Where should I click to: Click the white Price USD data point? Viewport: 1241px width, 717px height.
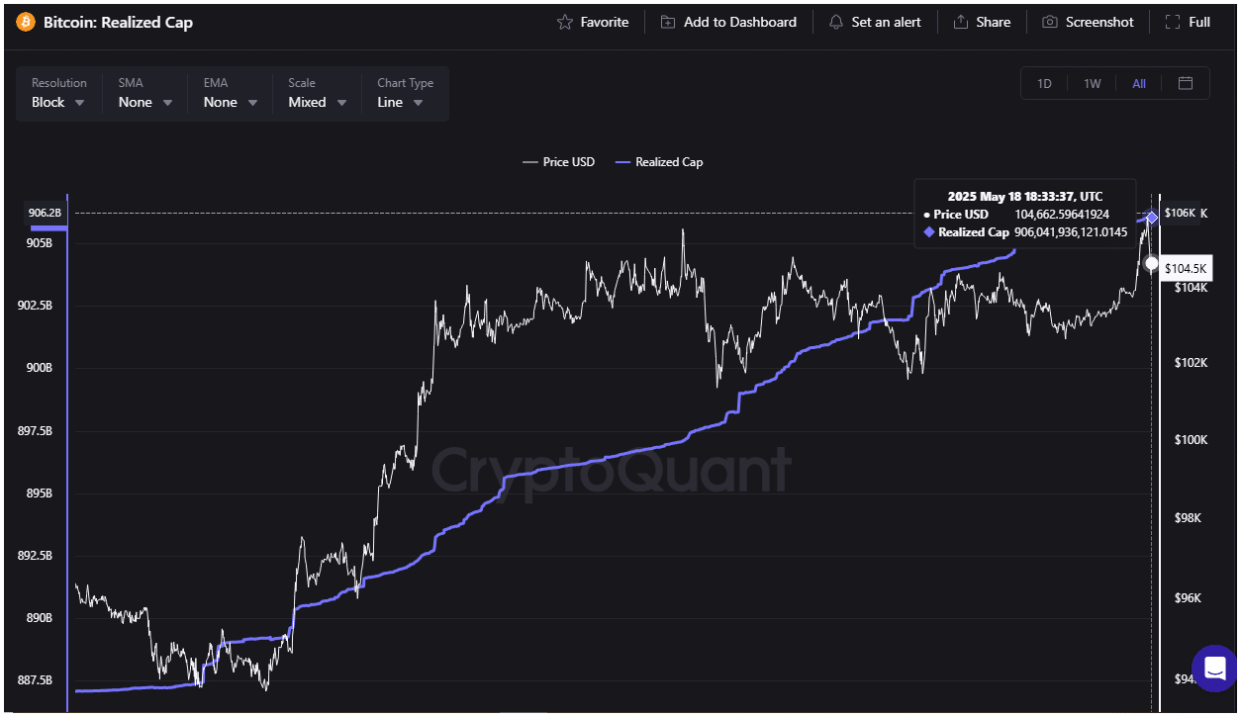[x=1151, y=263]
